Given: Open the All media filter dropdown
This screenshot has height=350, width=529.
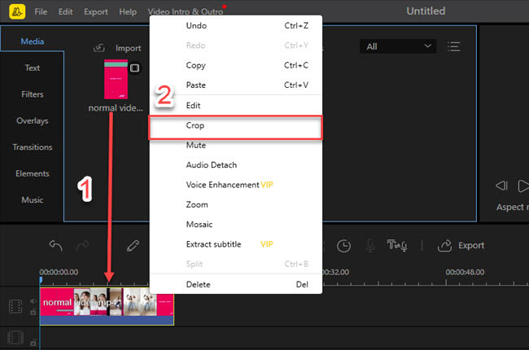Looking at the screenshot, I should pos(398,46).
